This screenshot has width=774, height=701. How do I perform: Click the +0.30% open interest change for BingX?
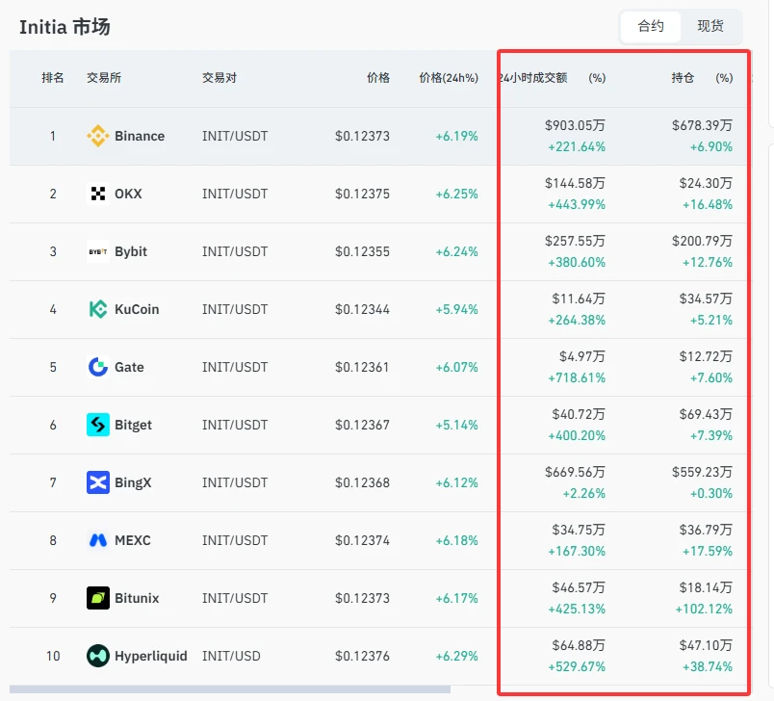point(711,493)
